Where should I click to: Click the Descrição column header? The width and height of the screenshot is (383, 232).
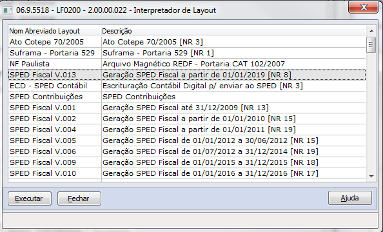click(233, 31)
